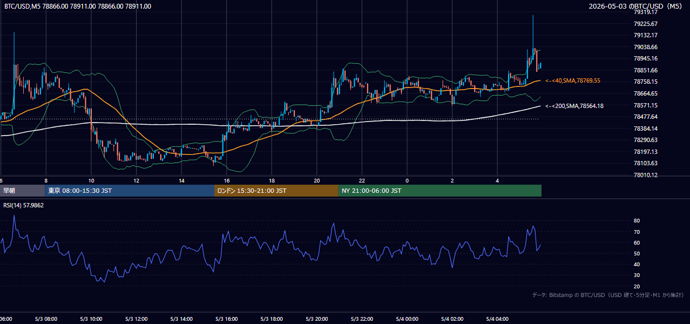Click the price axis label 79038.66
This screenshot has width=690, height=324.
click(645, 47)
